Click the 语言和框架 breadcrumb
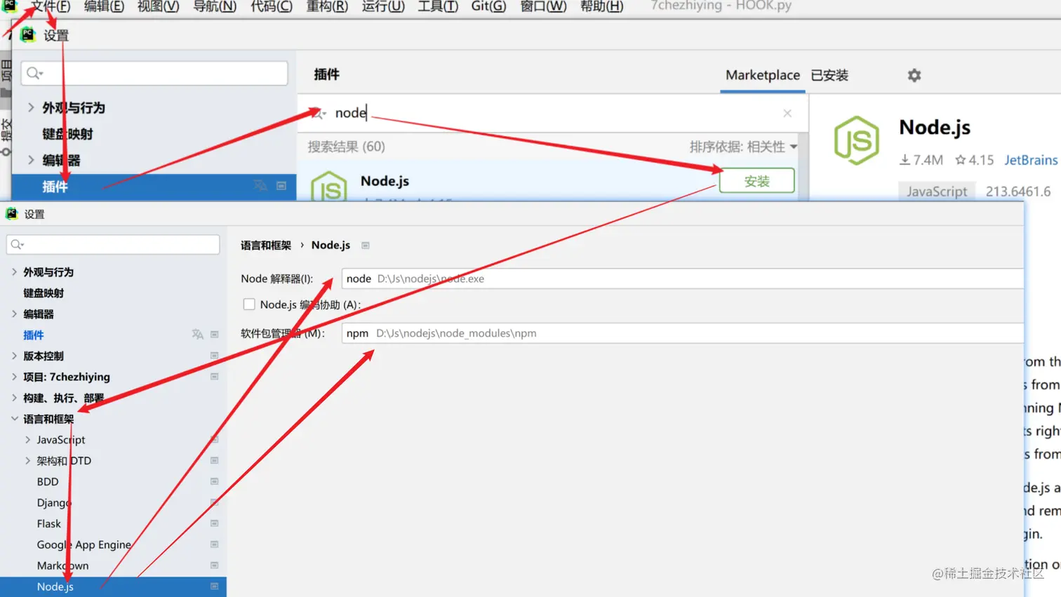Viewport: 1061px width, 597px height. point(265,245)
